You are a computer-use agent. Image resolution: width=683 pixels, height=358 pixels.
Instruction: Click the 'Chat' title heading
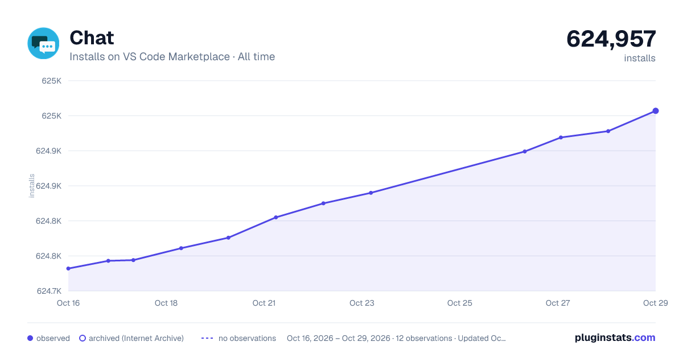click(x=92, y=38)
